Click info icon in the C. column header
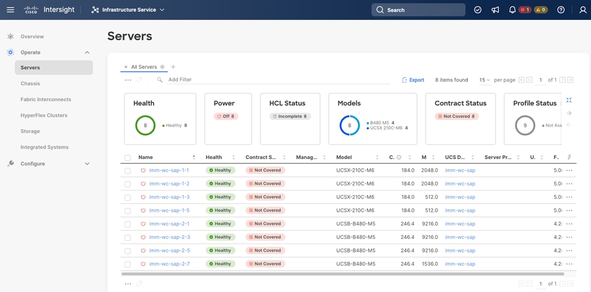 point(399,157)
